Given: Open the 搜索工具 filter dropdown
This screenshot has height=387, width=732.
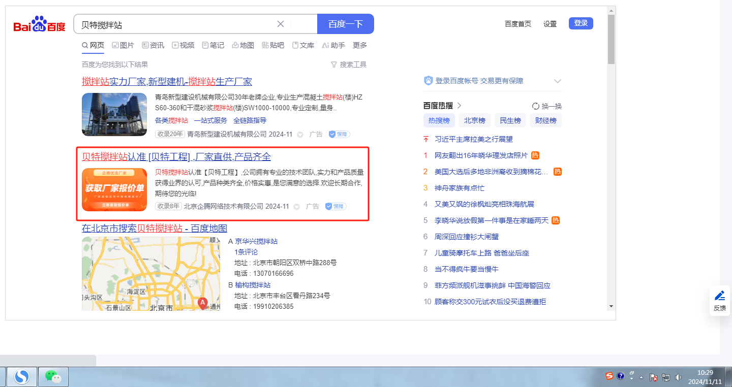Looking at the screenshot, I should [348, 64].
